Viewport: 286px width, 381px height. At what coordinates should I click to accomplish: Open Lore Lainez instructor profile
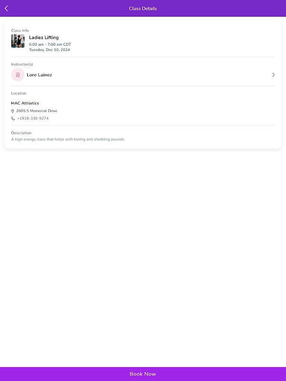(39, 75)
